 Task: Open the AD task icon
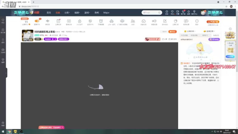[69, 21]
